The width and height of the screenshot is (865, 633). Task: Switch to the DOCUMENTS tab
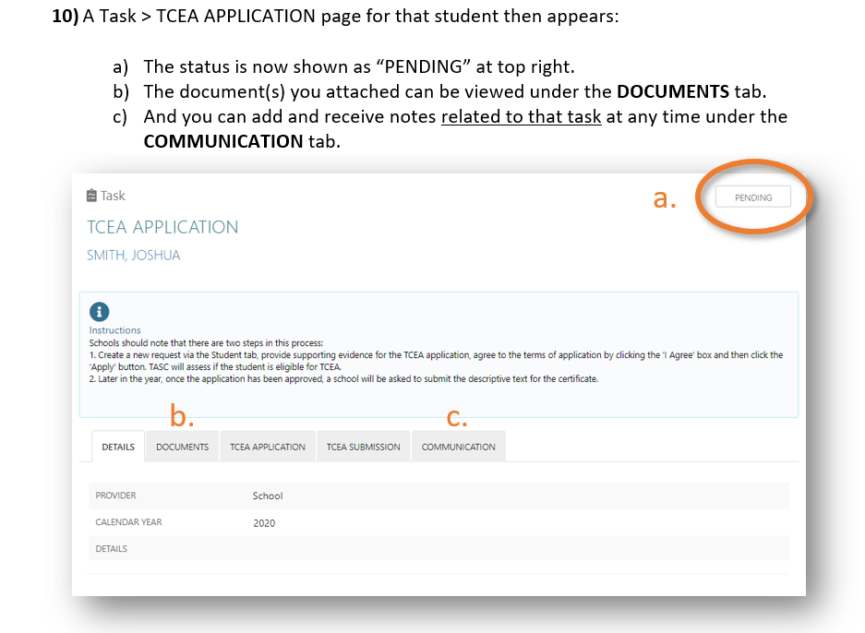(x=181, y=447)
